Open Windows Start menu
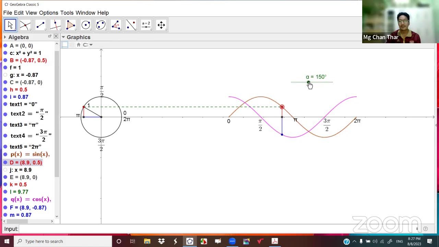Image resolution: width=439 pixels, height=247 pixels. pyautogui.click(x=7, y=241)
